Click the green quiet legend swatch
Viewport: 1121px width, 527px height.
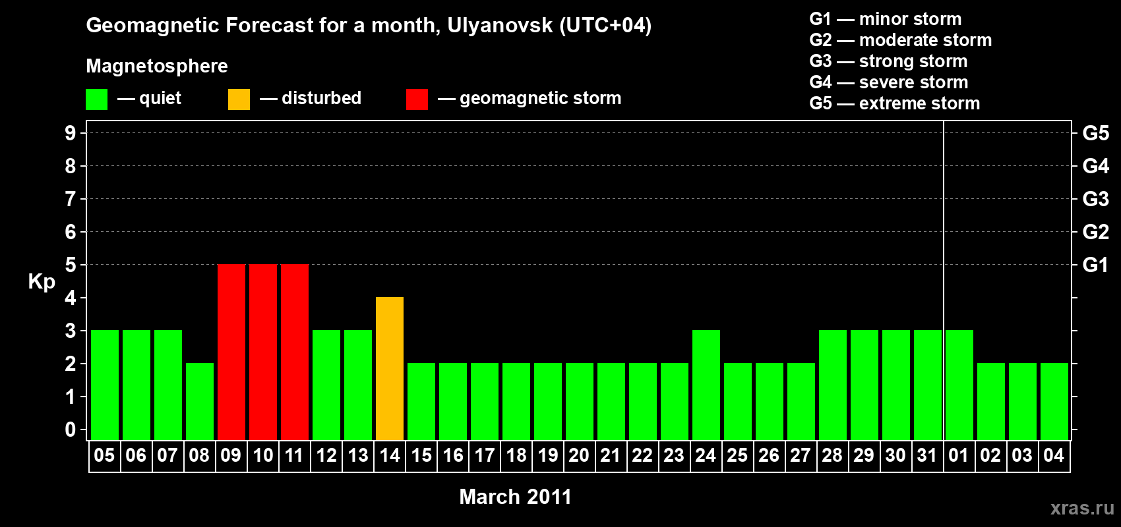click(x=96, y=99)
